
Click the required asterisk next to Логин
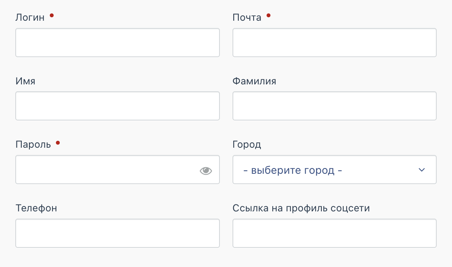coord(52,15)
